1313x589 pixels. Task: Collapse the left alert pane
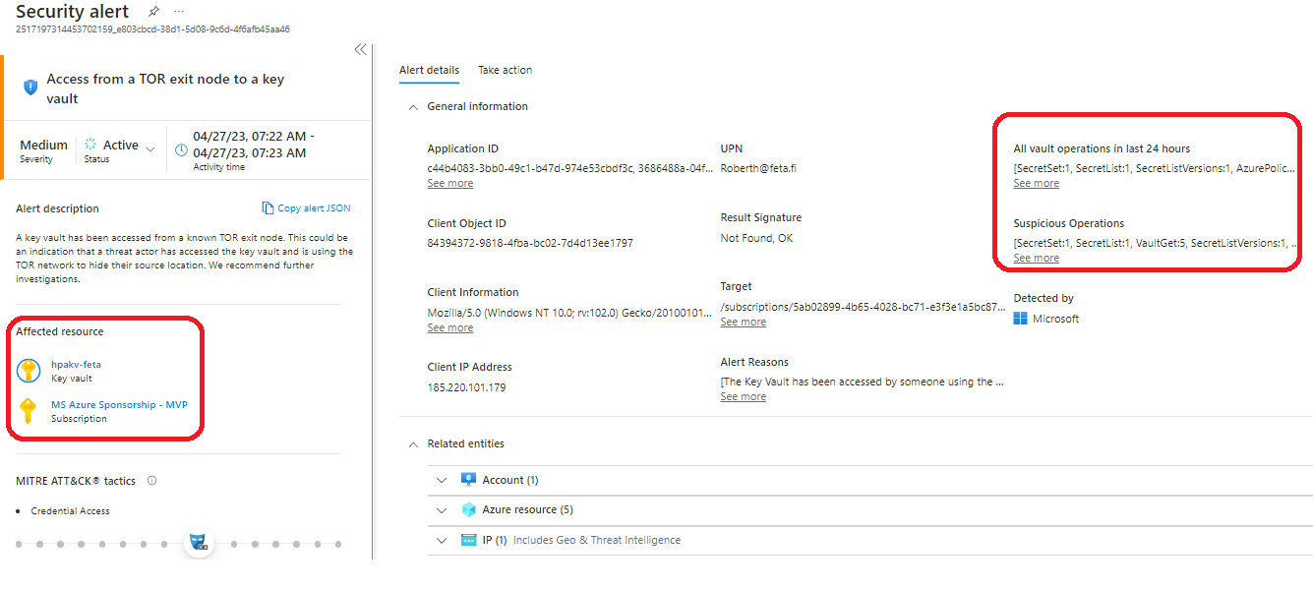(x=360, y=49)
